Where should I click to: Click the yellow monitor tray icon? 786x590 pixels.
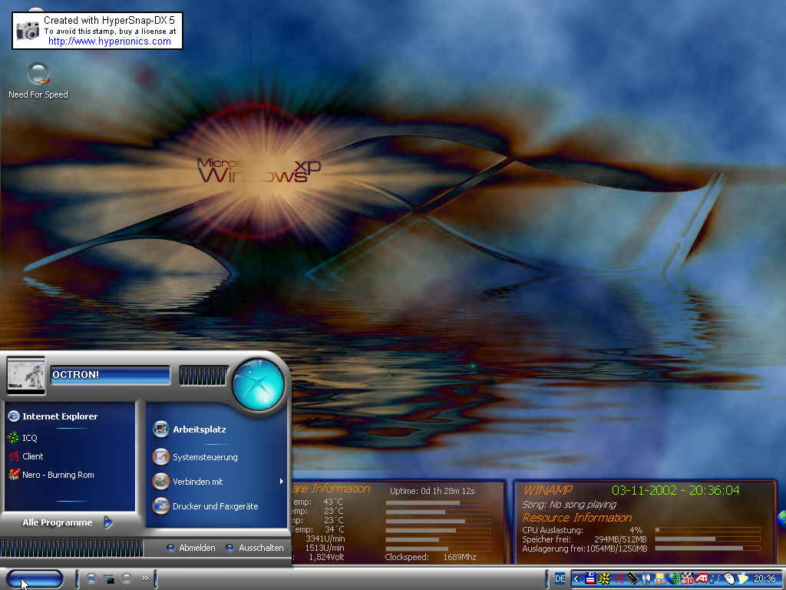(x=659, y=578)
